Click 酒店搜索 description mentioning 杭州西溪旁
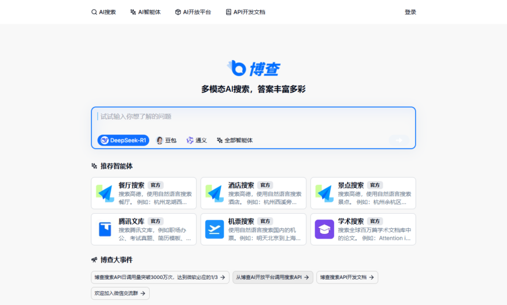This screenshot has height=305, width=507. point(265,198)
